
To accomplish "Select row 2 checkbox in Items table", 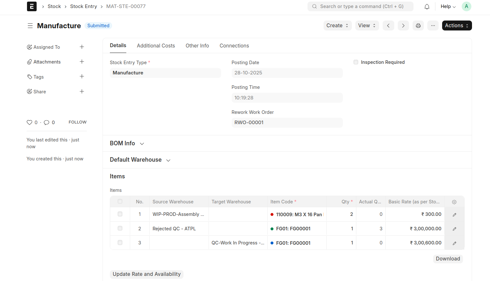I will pos(120,228).
